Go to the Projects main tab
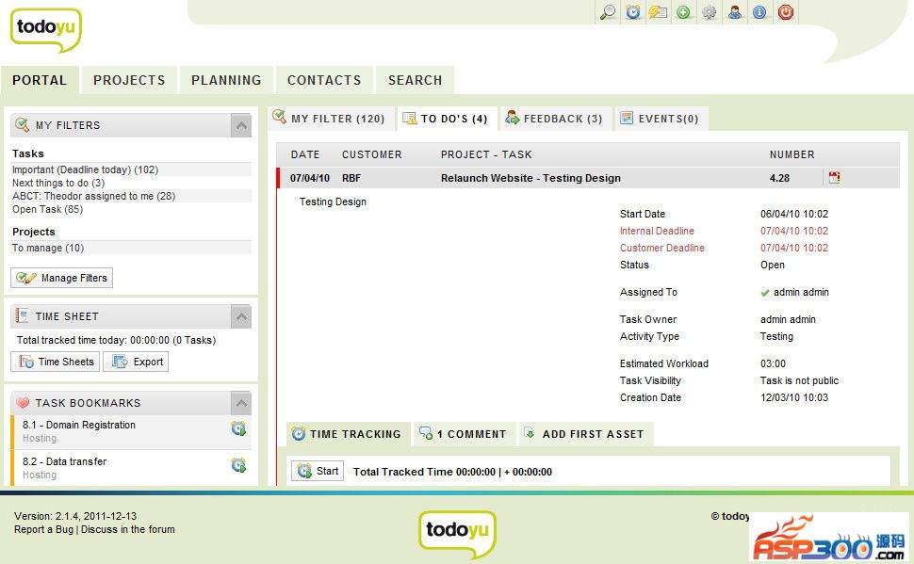 coord(129,80)
